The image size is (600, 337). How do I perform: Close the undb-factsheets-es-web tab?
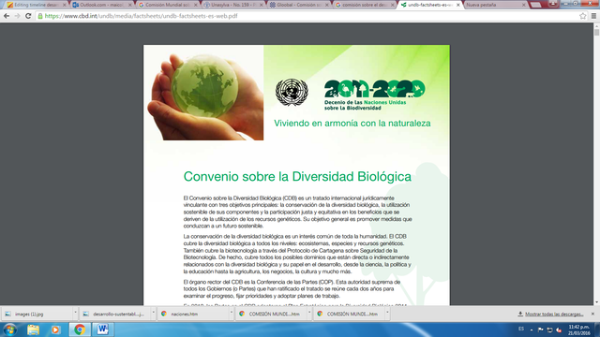coord(458,5)
